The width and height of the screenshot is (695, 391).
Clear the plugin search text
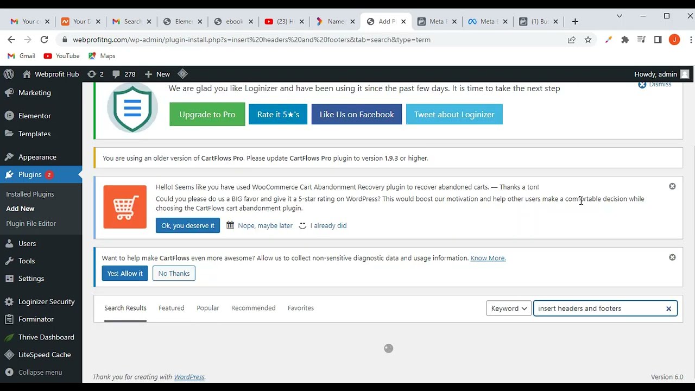point(669,308)
